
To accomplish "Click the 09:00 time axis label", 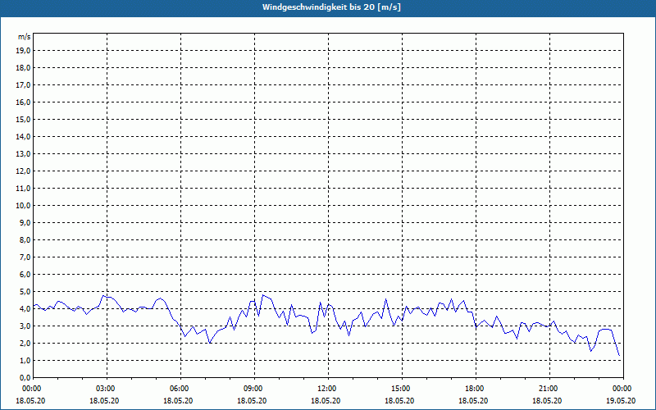I will 254,389.
